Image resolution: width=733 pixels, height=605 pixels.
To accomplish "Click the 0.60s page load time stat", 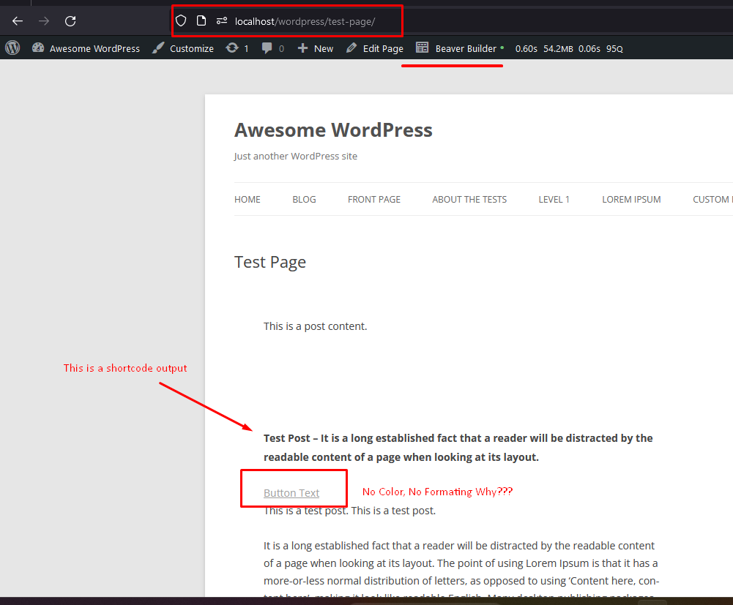I will [x=526, y=48].
